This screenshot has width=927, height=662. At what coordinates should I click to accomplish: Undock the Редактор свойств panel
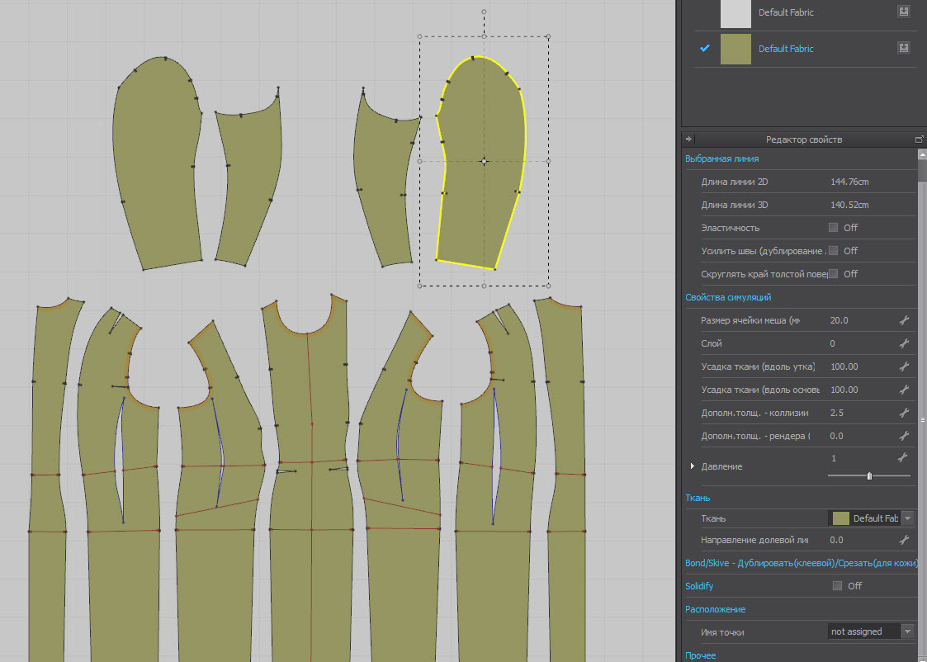coord(920,139)
